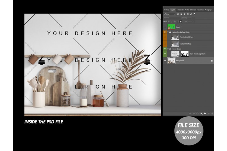The width and height of the screenshot is (227, 151).
Task: Hide the Smart Object group
Action: pos(165,49)
